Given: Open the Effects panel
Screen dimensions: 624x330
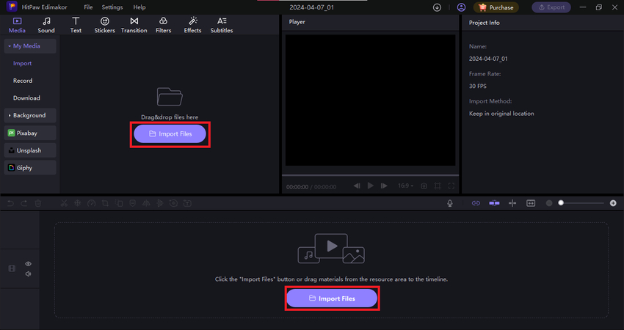Looking at the screenshot, I should [192, 25].
